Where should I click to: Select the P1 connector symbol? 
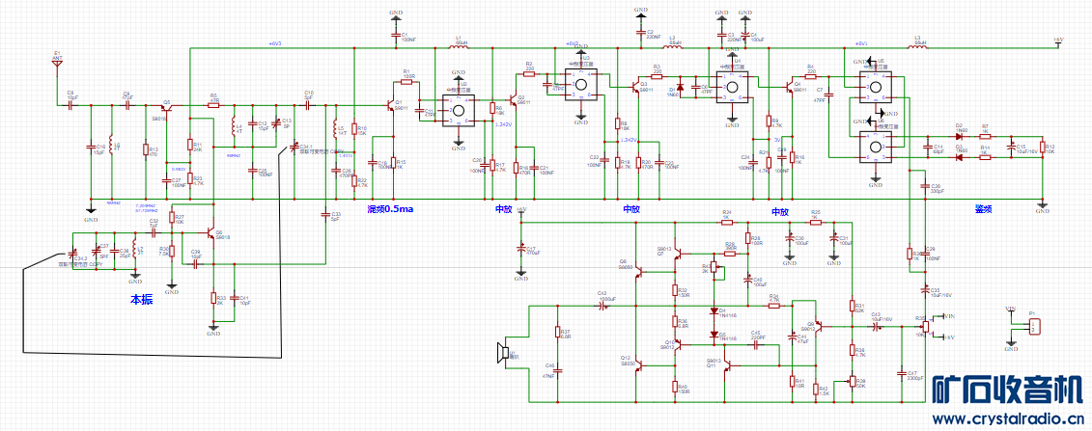pyautogui.click(x=1036, y=326)
